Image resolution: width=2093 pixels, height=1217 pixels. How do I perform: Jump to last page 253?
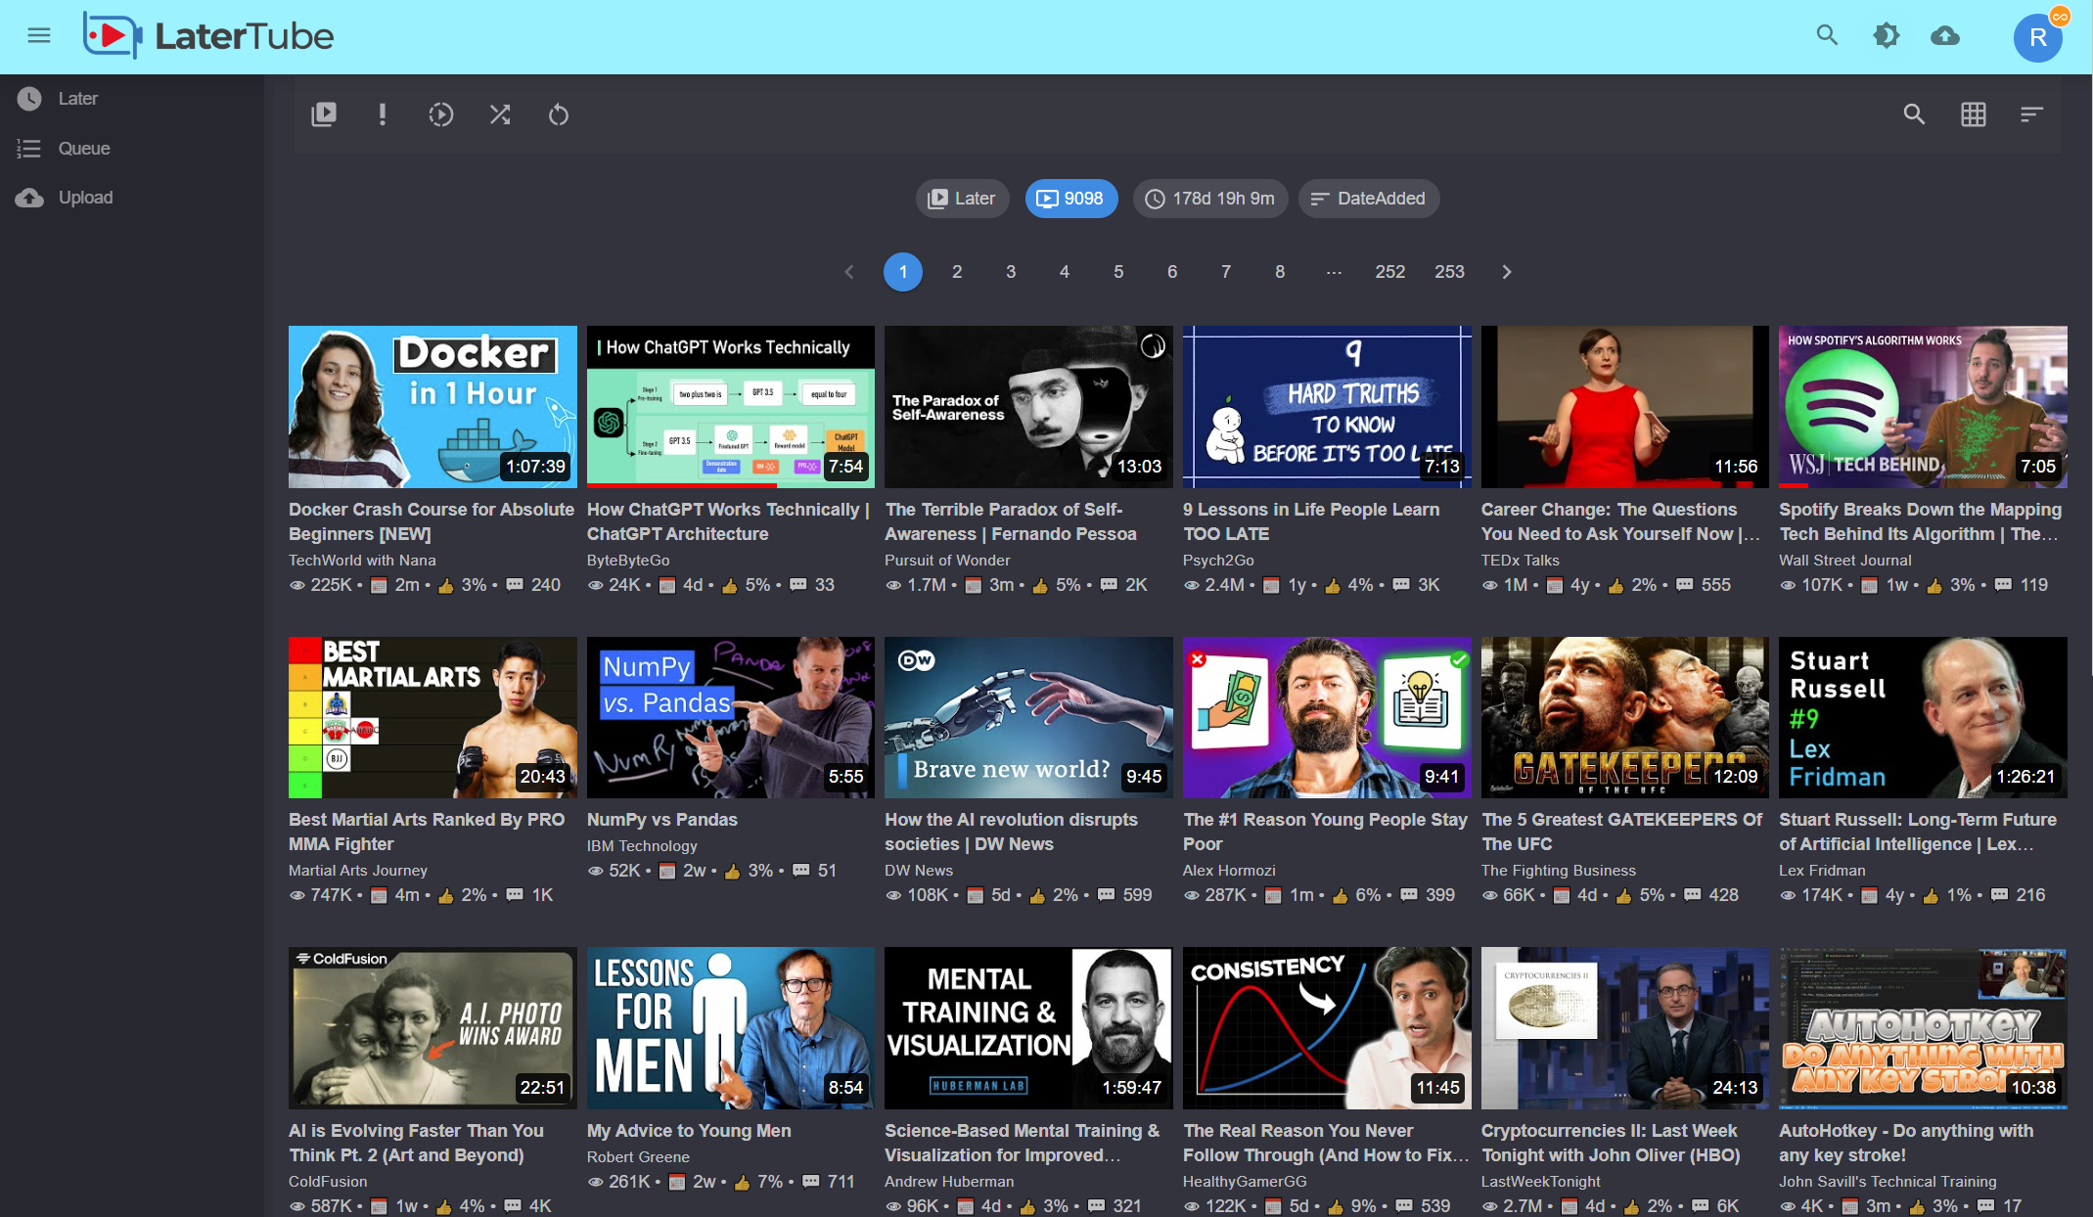point(1449,272)
